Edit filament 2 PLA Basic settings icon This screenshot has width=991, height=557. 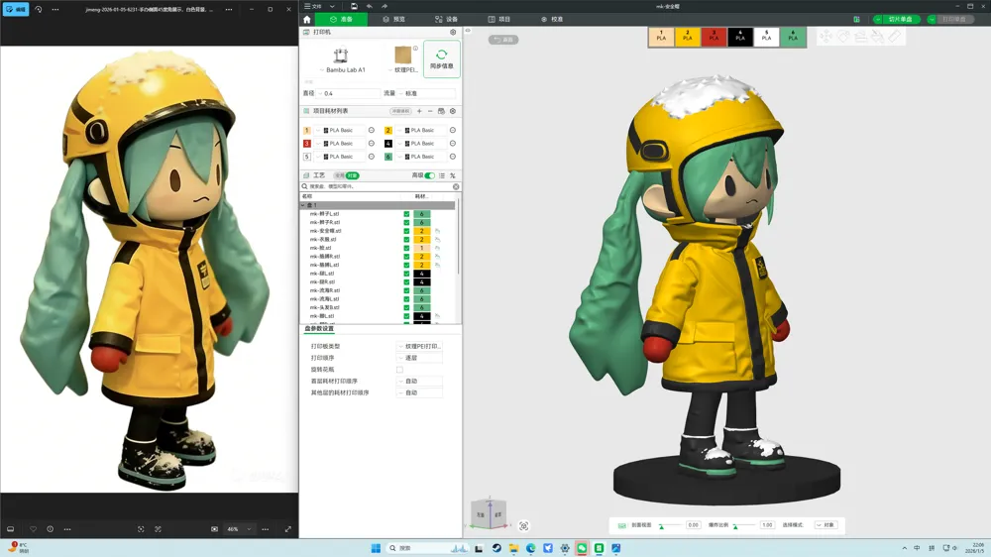453,130
